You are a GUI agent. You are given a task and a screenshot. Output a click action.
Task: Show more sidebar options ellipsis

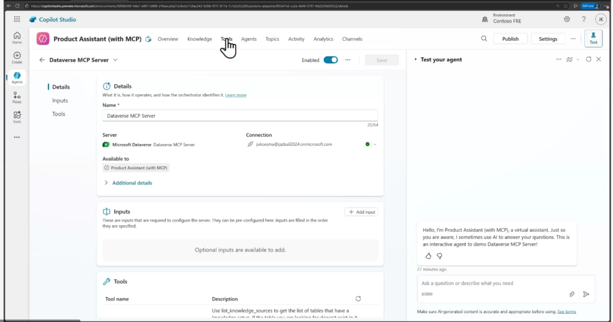coord(17,137)
